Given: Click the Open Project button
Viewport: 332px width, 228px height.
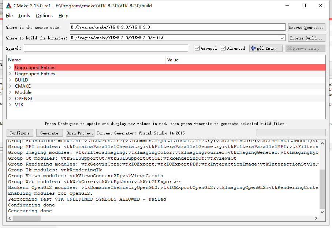Looking at the screenshot, I should [x=80, y=133].
